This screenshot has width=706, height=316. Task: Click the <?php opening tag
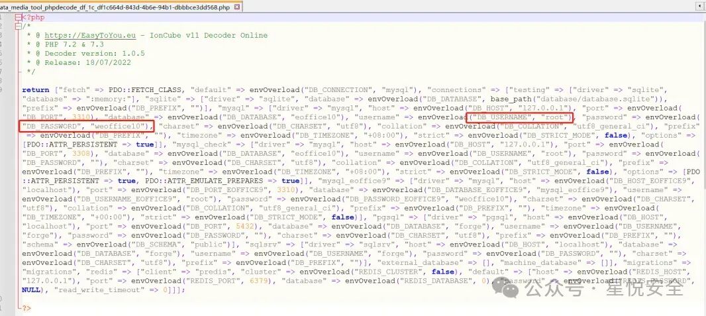[x=33, y=17]
